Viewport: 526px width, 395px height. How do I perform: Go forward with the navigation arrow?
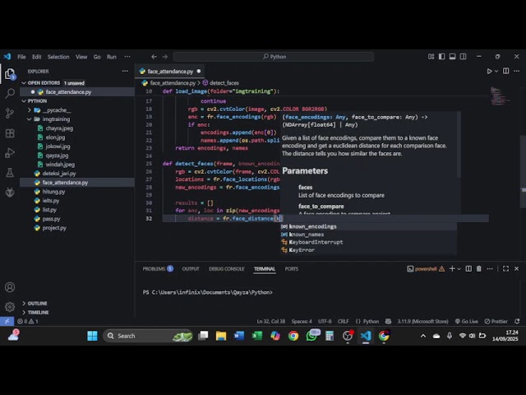tap(164, 57)
